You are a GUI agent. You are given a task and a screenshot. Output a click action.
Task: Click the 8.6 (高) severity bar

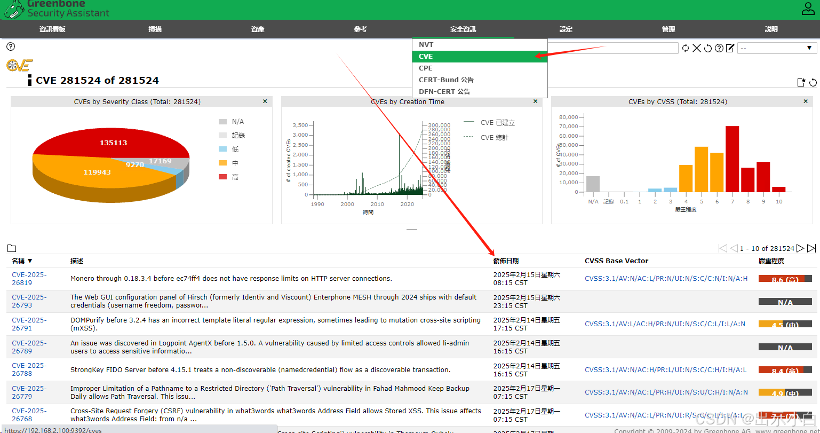click(x=785, y=279)
